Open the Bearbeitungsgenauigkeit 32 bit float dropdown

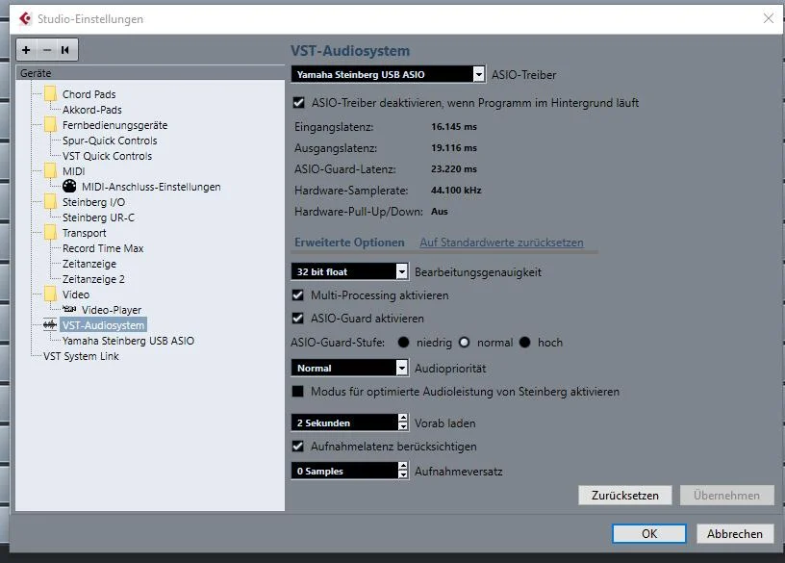pos(401,272)
